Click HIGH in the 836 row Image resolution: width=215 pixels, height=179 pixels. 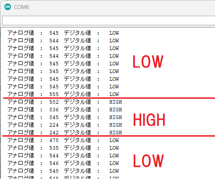116,110
